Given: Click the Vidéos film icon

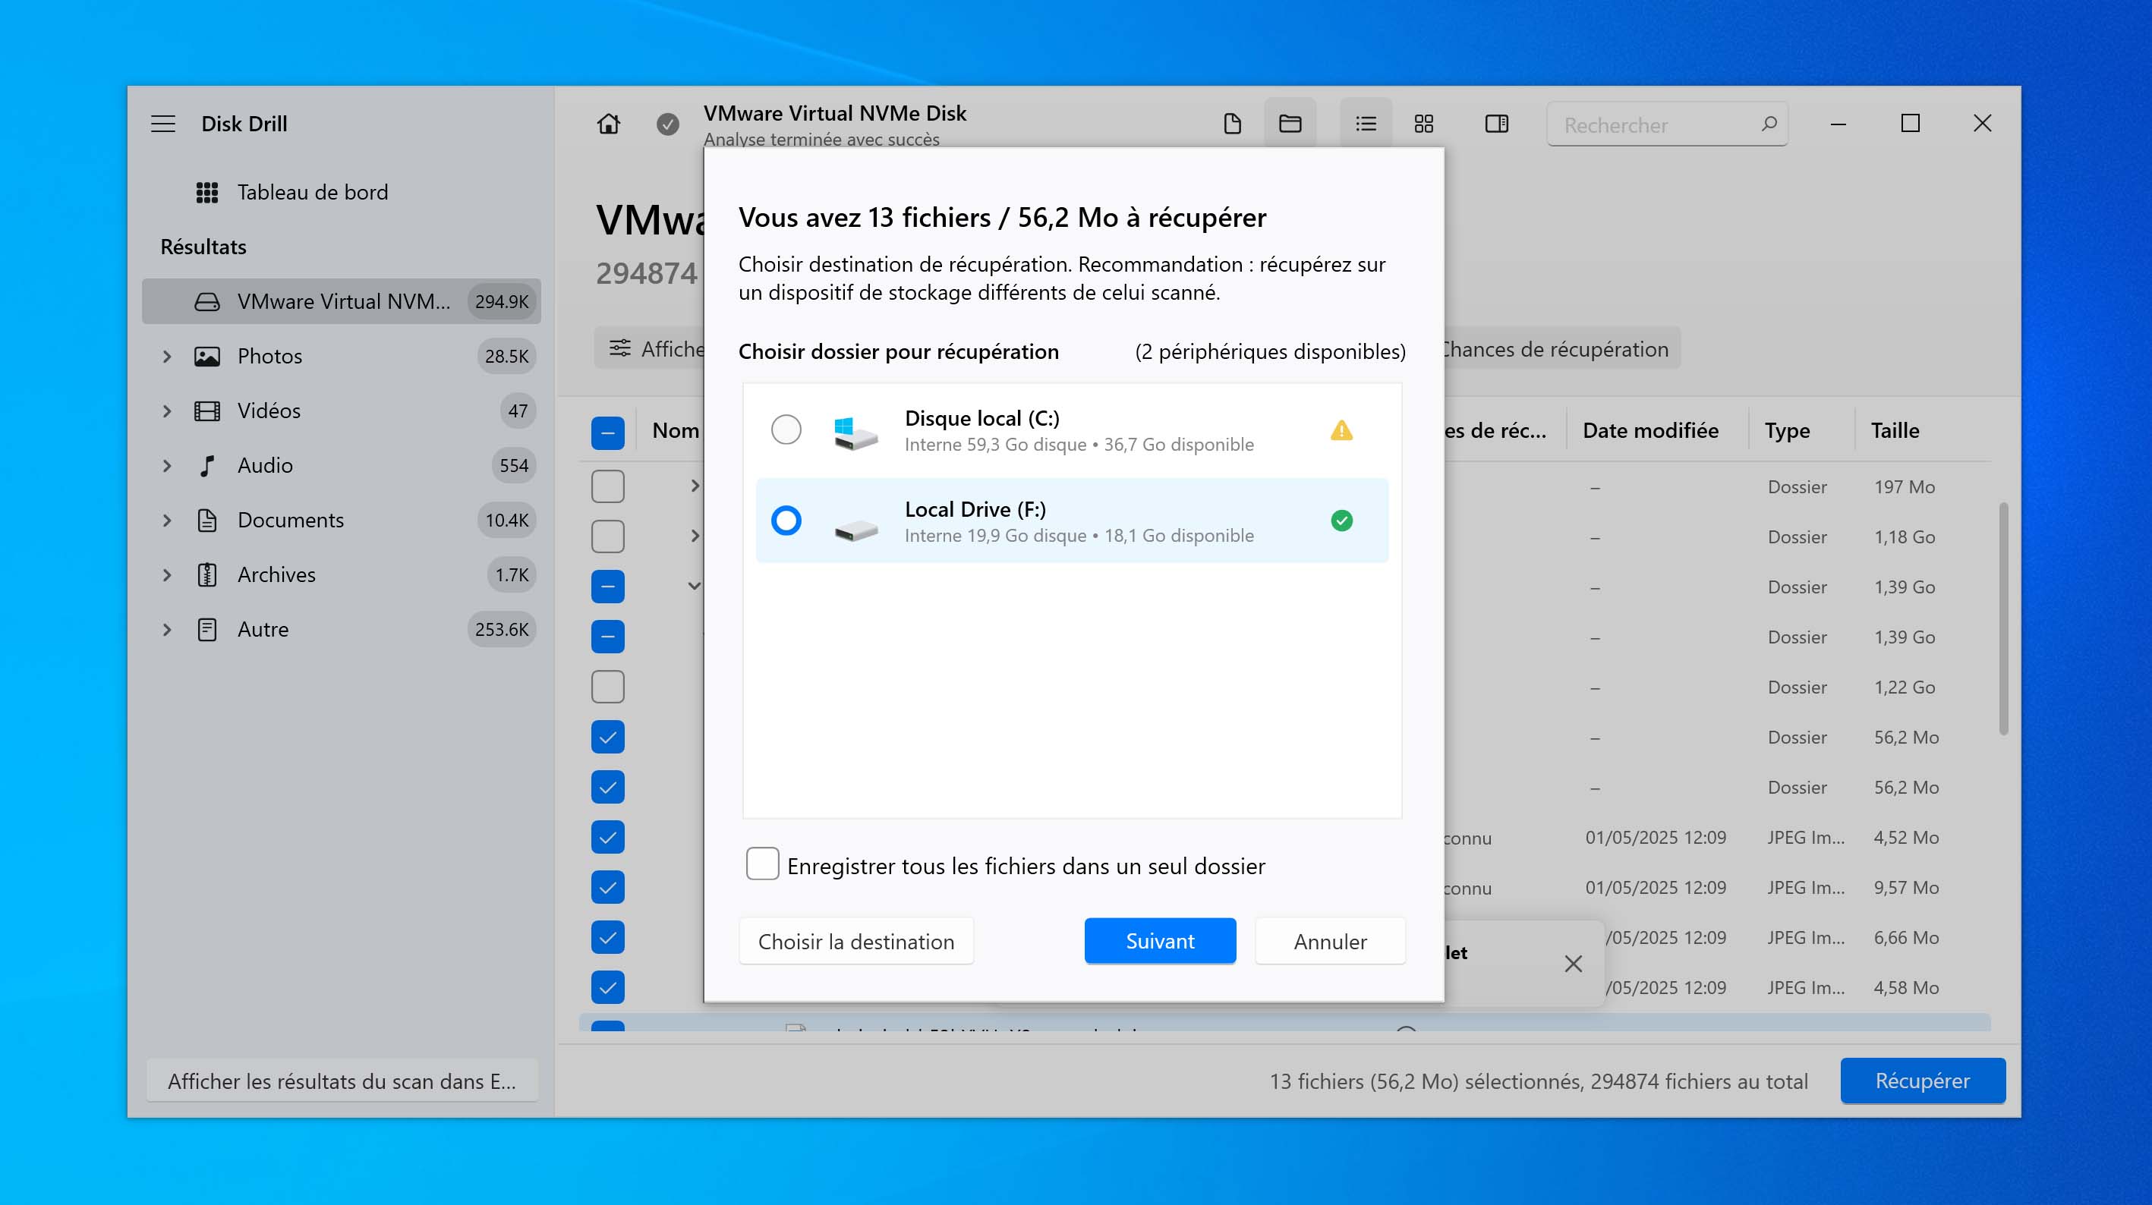Looking at the screenshot, I should pos(207,411).
